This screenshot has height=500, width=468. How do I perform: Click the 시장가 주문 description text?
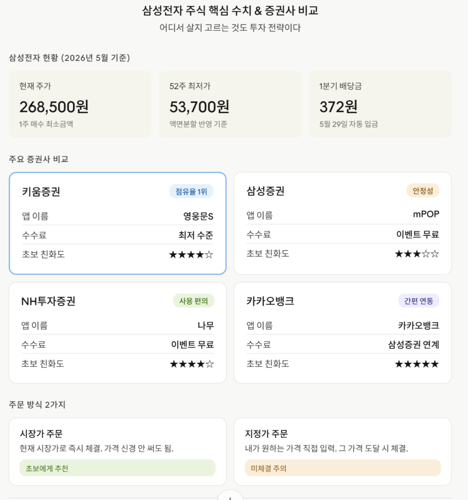(x=96, y=448)
